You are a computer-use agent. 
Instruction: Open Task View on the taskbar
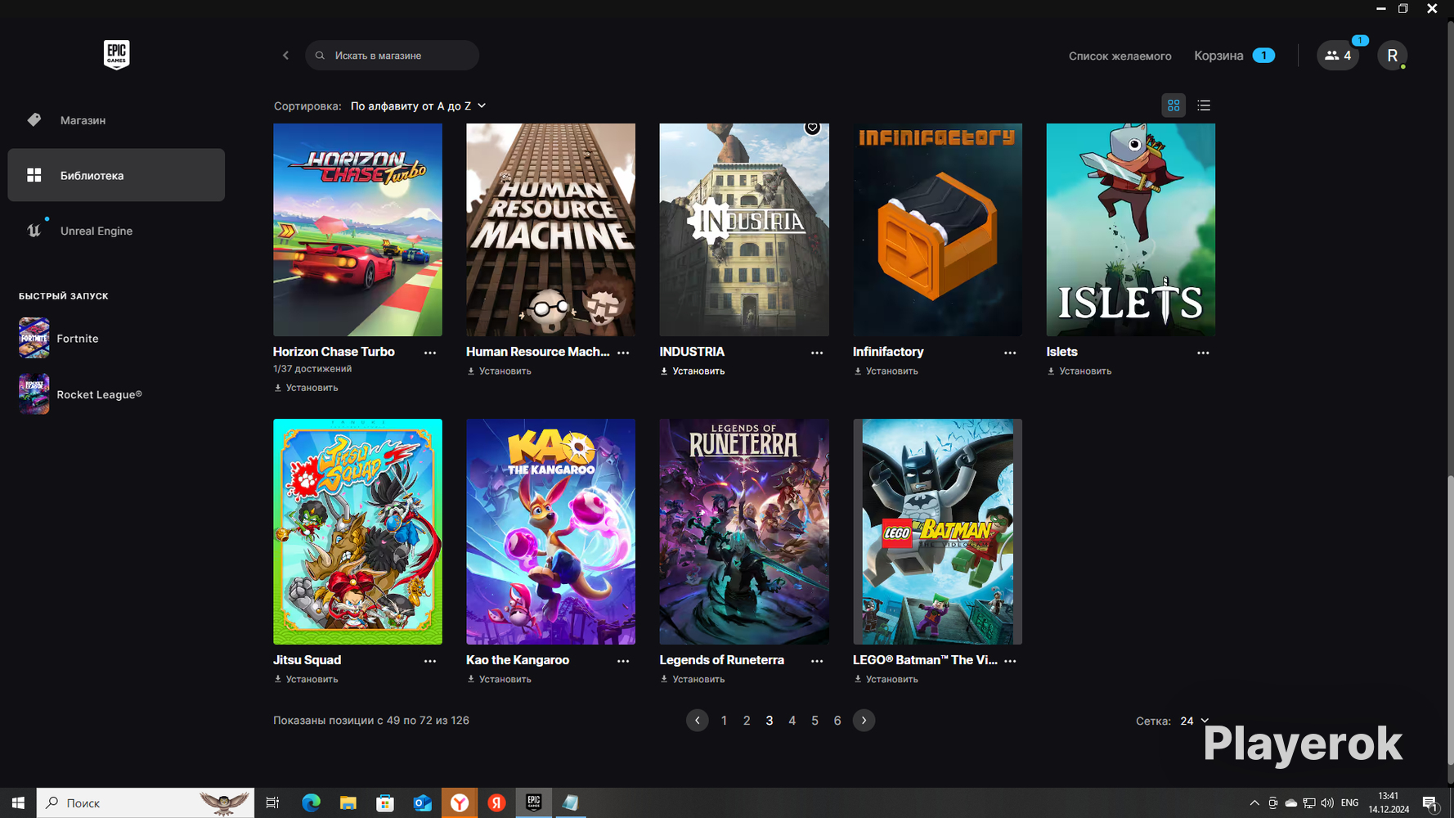(x=272, y=803)
